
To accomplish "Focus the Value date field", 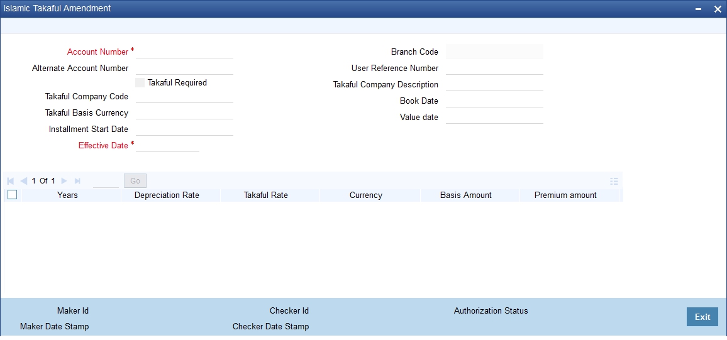I will tap(494, 117).
